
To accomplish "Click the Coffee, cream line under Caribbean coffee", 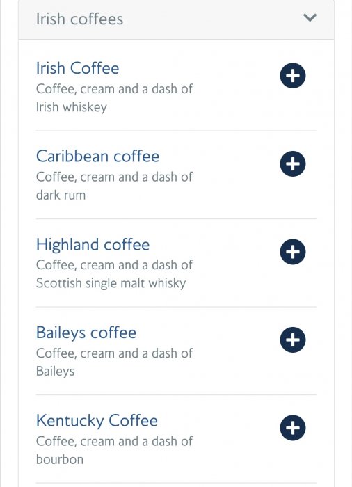I will tap(114, 177).
